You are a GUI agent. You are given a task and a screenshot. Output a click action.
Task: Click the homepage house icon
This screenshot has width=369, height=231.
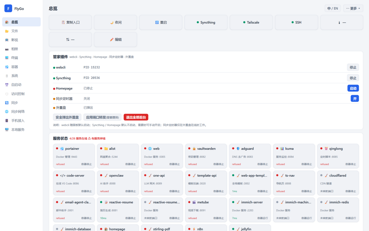tap(106, 229)
